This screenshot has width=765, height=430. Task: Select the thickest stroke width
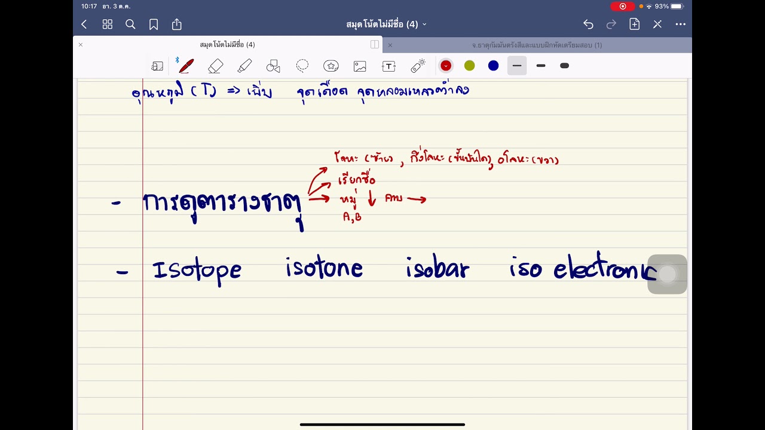tap(564, 66)
